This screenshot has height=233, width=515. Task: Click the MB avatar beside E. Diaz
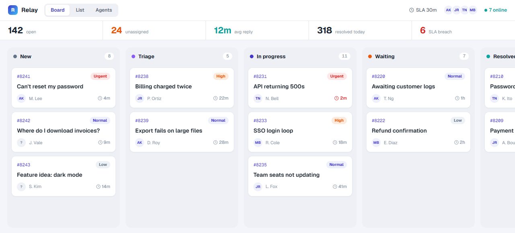click(x=376, y=143)
